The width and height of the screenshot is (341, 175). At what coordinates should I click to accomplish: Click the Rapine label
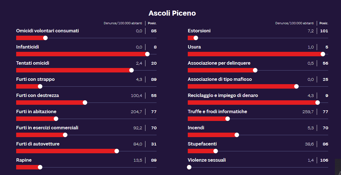pos(24,160)
